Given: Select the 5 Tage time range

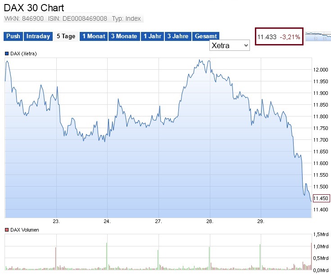Looking at the screenshot, I should (x=66, y=36).
